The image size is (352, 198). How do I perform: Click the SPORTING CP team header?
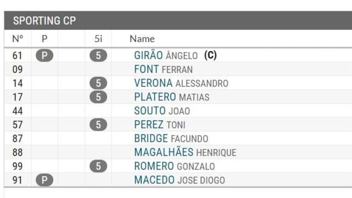pos(178,20)
